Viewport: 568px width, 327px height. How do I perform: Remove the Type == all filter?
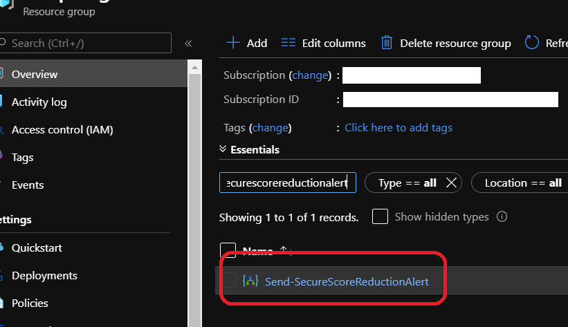[451, 183]
